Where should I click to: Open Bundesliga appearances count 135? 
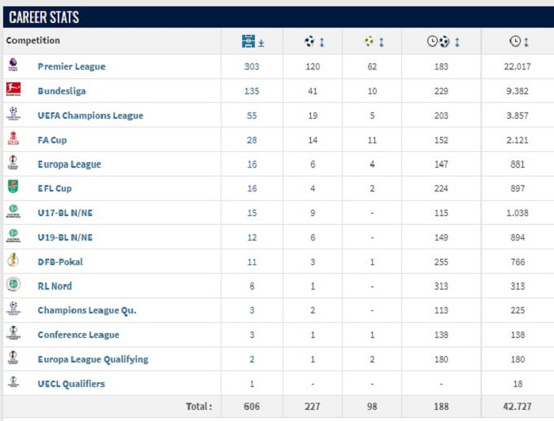click(x=252, y=91)
